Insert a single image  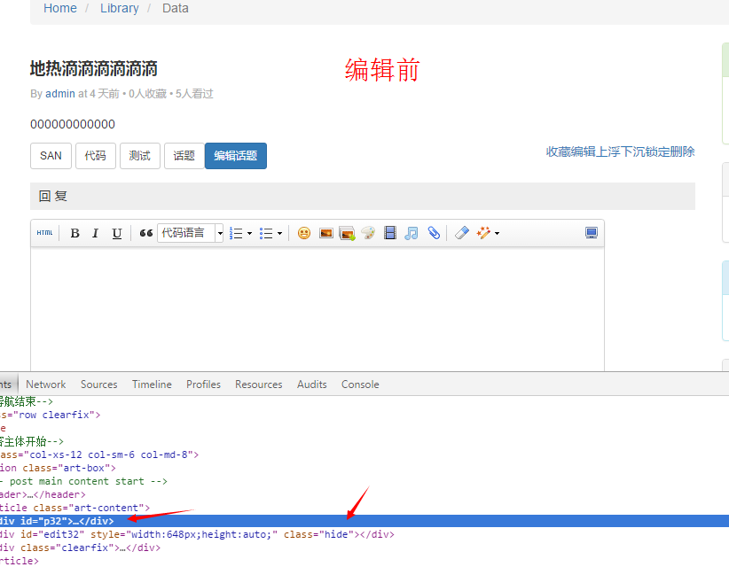(x=325, y=233)
